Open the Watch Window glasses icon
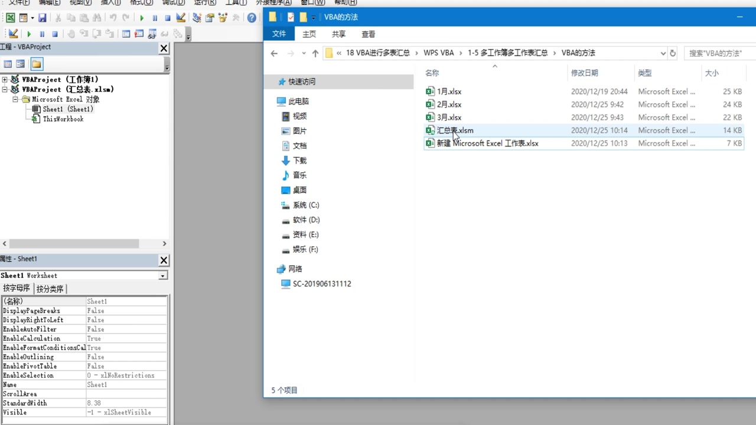This screenshot has height=425, width=756. coord(152,34)
